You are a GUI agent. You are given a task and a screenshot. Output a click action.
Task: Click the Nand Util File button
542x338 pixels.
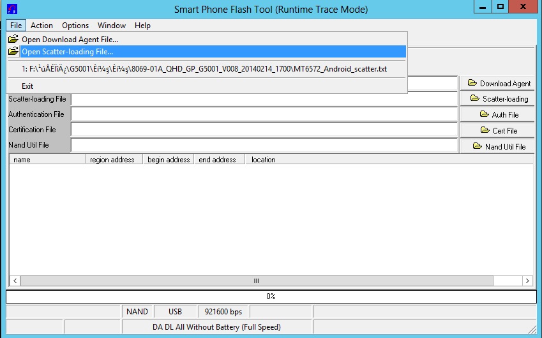pyautogui.click(x=497, y=146)
